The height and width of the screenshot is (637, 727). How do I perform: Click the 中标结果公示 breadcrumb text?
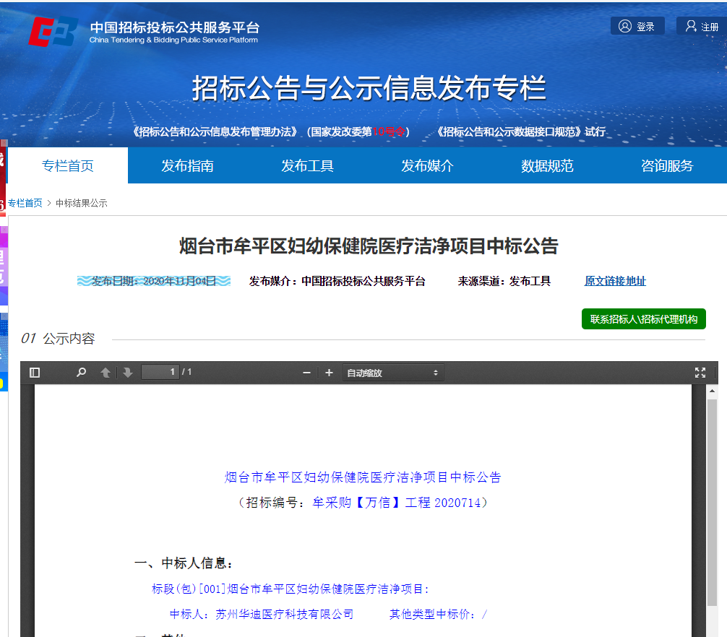(x=82, y=203)
